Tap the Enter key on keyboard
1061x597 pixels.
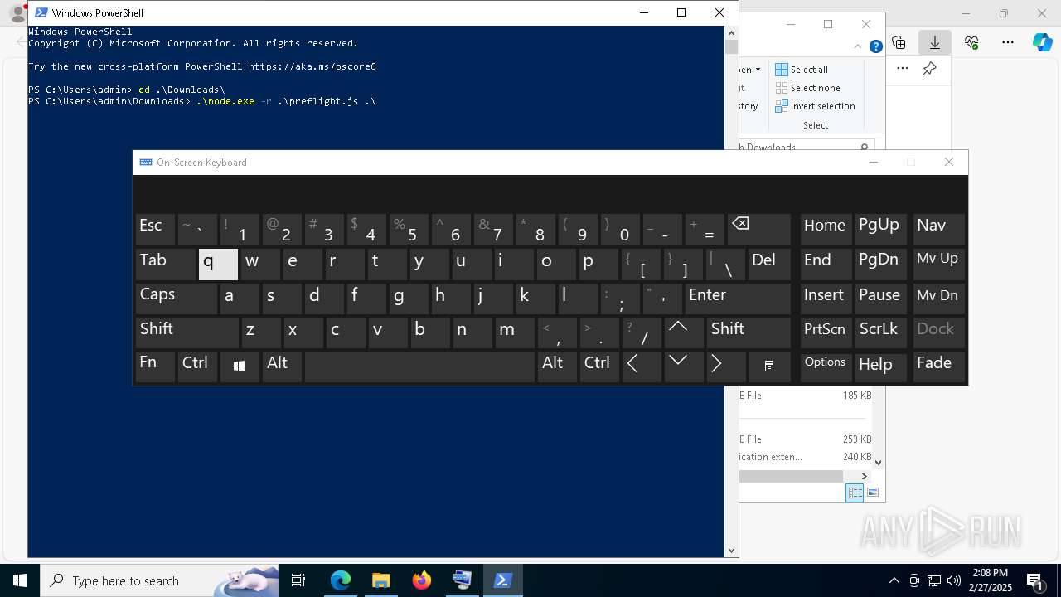point(738,298)
